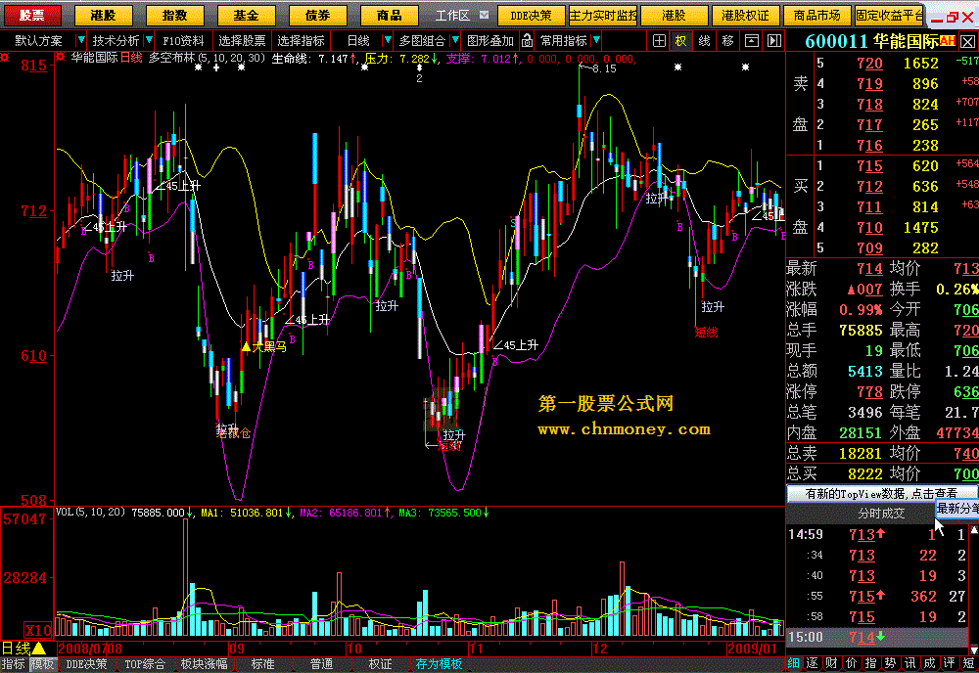
Task: Click the red gear icon at chart corner
Action: coord(5,58)
